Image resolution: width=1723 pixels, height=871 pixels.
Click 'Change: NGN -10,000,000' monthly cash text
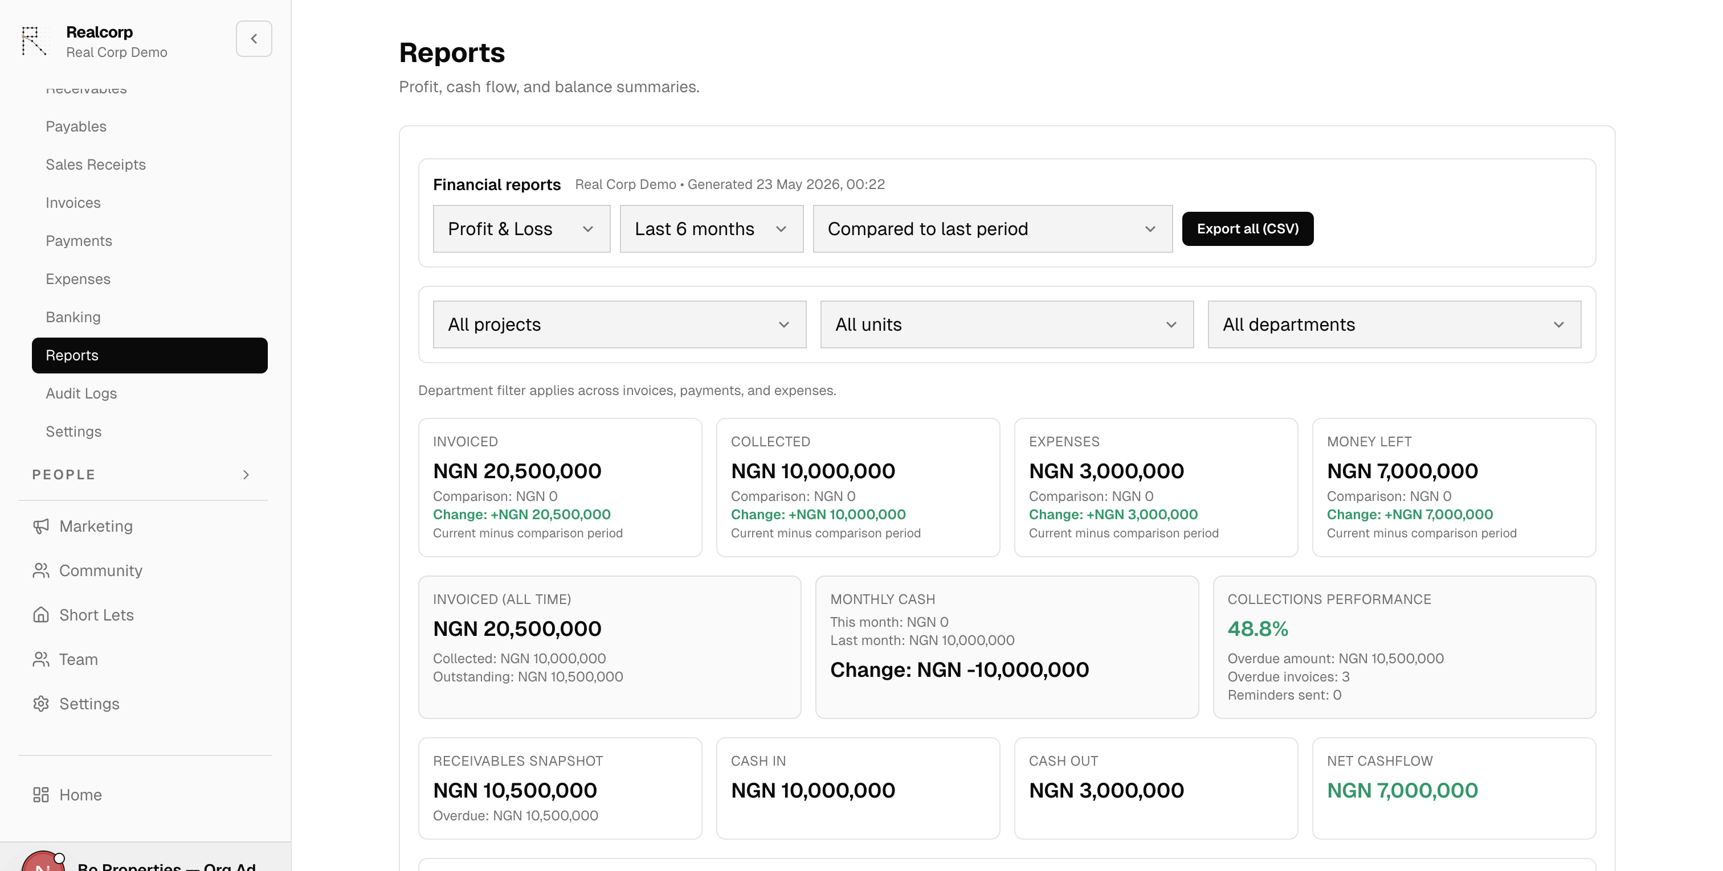959,670
